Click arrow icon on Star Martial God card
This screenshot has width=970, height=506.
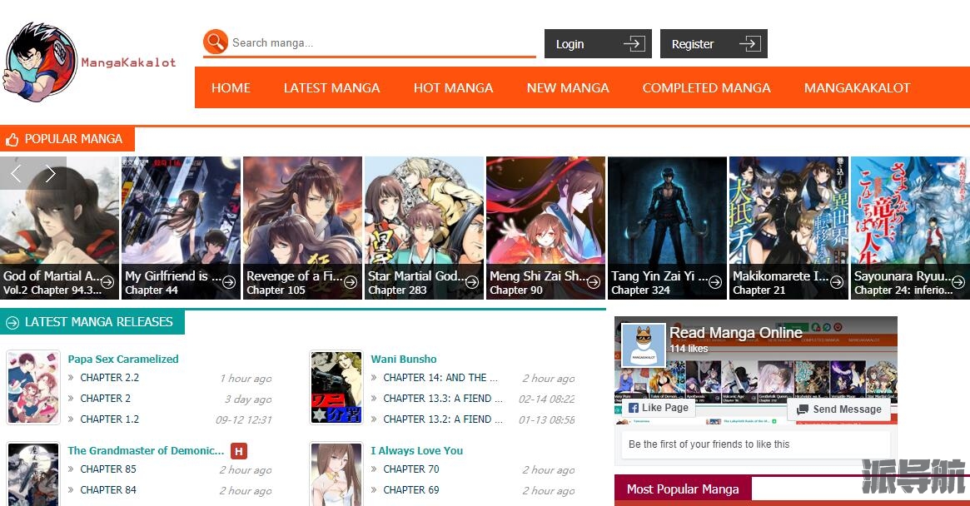(472, 282)
